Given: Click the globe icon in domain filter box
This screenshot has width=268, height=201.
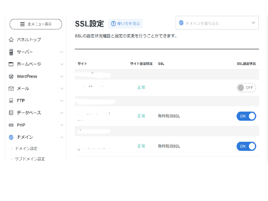Looking at the screenshot, I should (181, 23).
